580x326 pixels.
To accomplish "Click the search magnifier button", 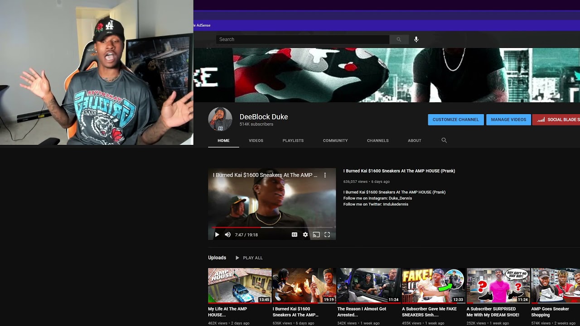I will (399, 39).
